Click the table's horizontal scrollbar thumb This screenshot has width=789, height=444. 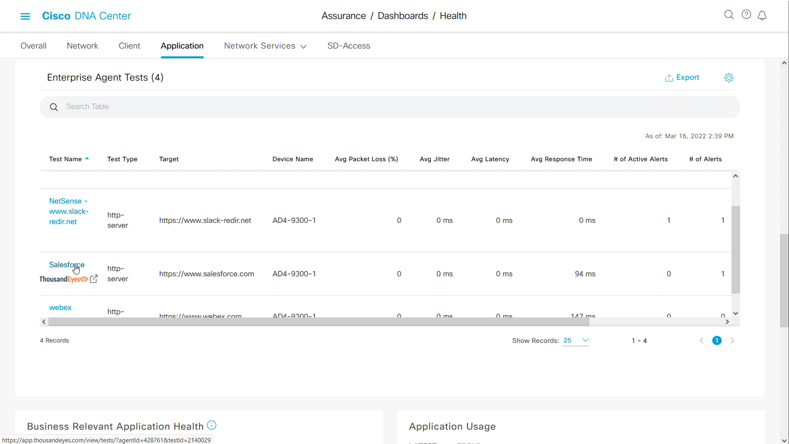[318, 322]
